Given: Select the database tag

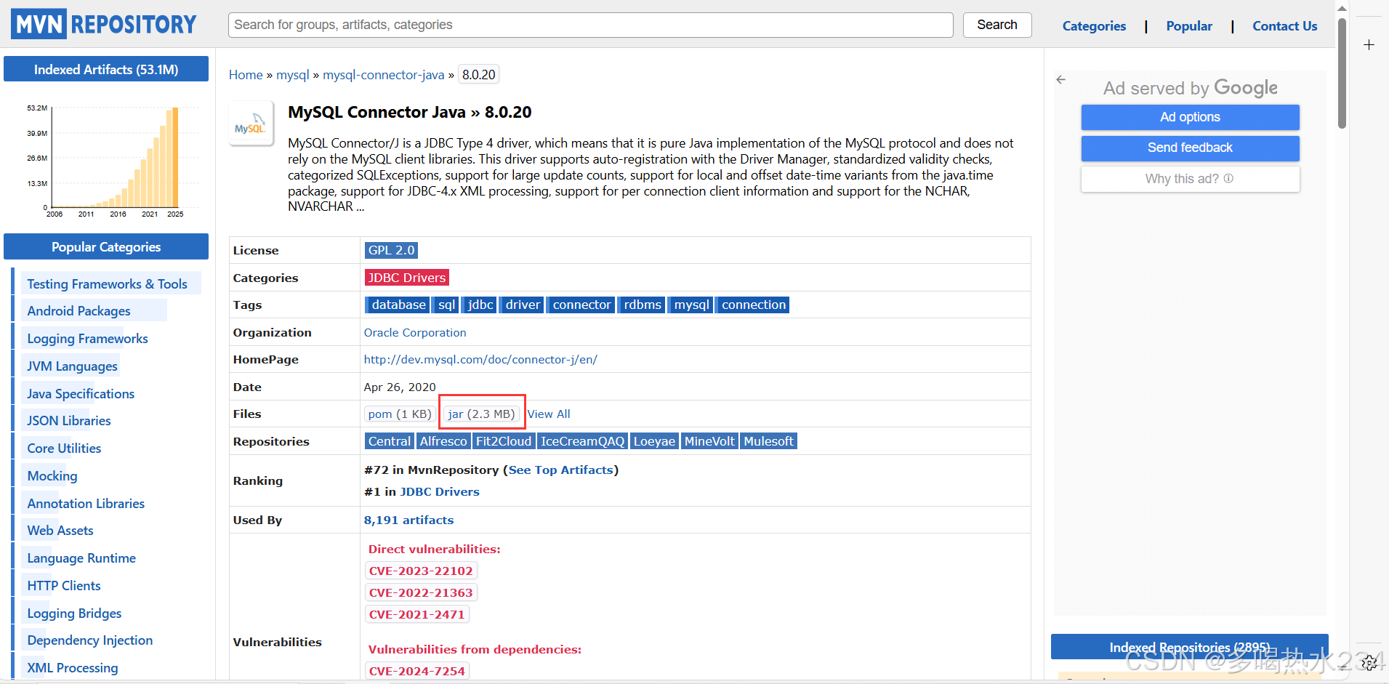Looking at the screenshot, I should (398, 305).
